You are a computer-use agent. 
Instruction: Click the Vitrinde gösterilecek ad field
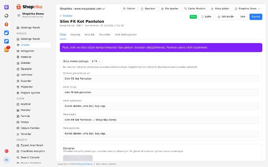161,79
